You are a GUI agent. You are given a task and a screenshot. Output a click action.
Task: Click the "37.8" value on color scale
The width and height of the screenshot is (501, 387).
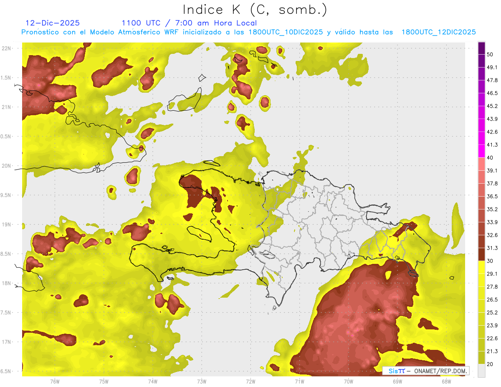[492, 183]
